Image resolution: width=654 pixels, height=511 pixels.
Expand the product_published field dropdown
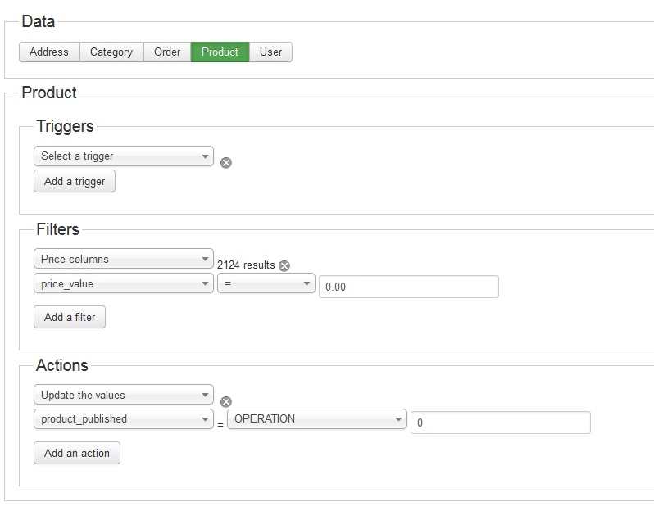[124, 419]
